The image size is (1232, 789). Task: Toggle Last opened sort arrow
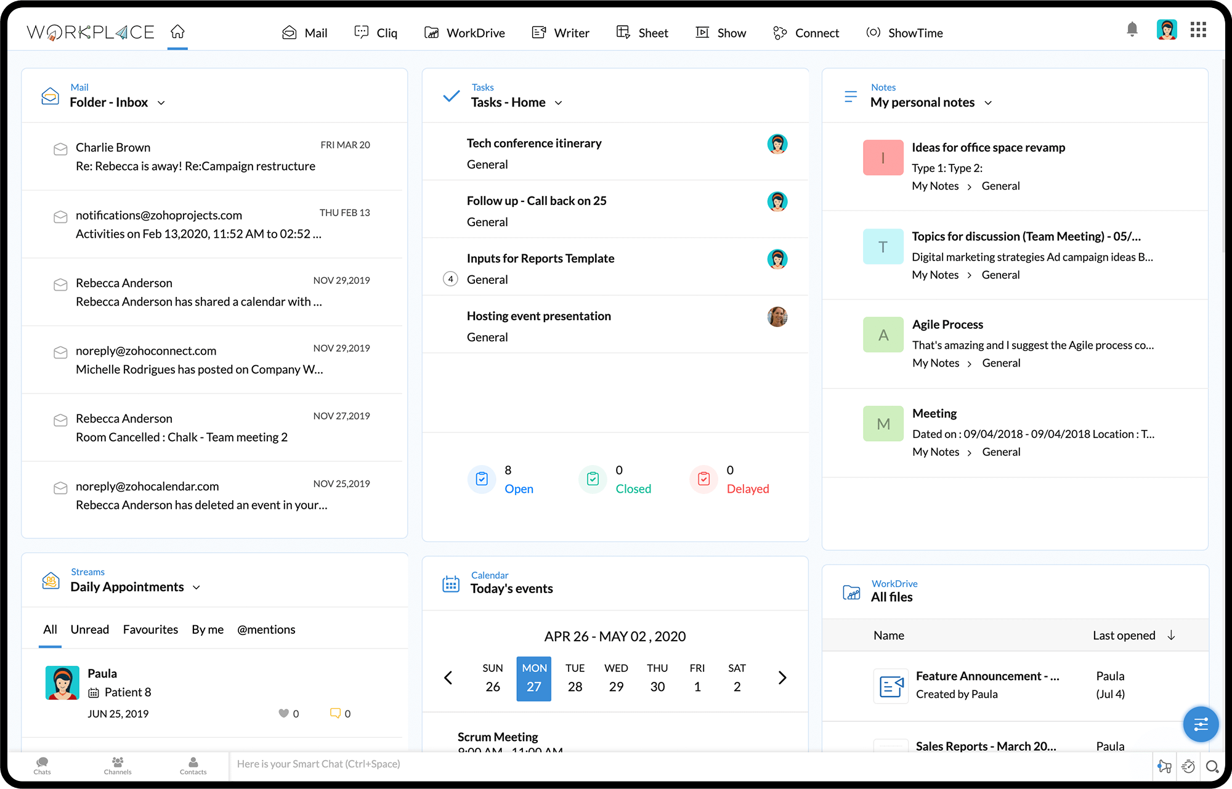pyautogui.click(x=1171, y=635)
